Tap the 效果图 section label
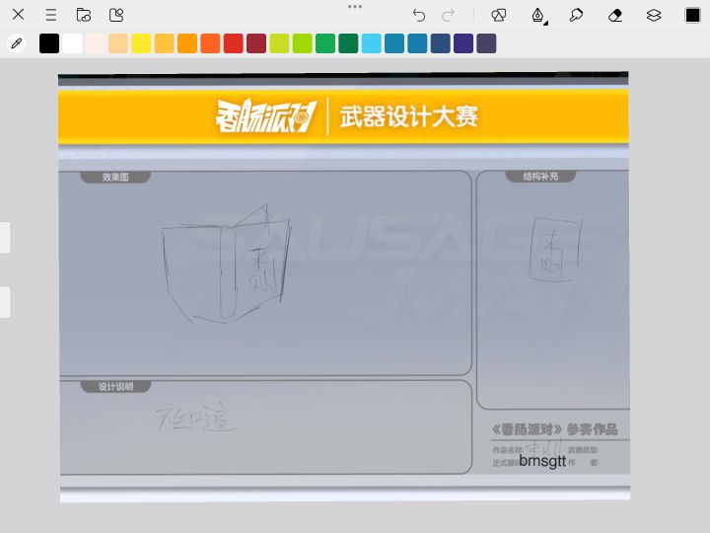This screenshot has width=710, height=533. coord(115,178)
